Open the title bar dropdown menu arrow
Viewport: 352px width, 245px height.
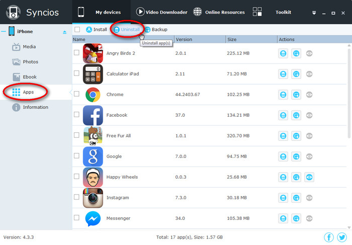pyautogui.click(x=314, y=13)
